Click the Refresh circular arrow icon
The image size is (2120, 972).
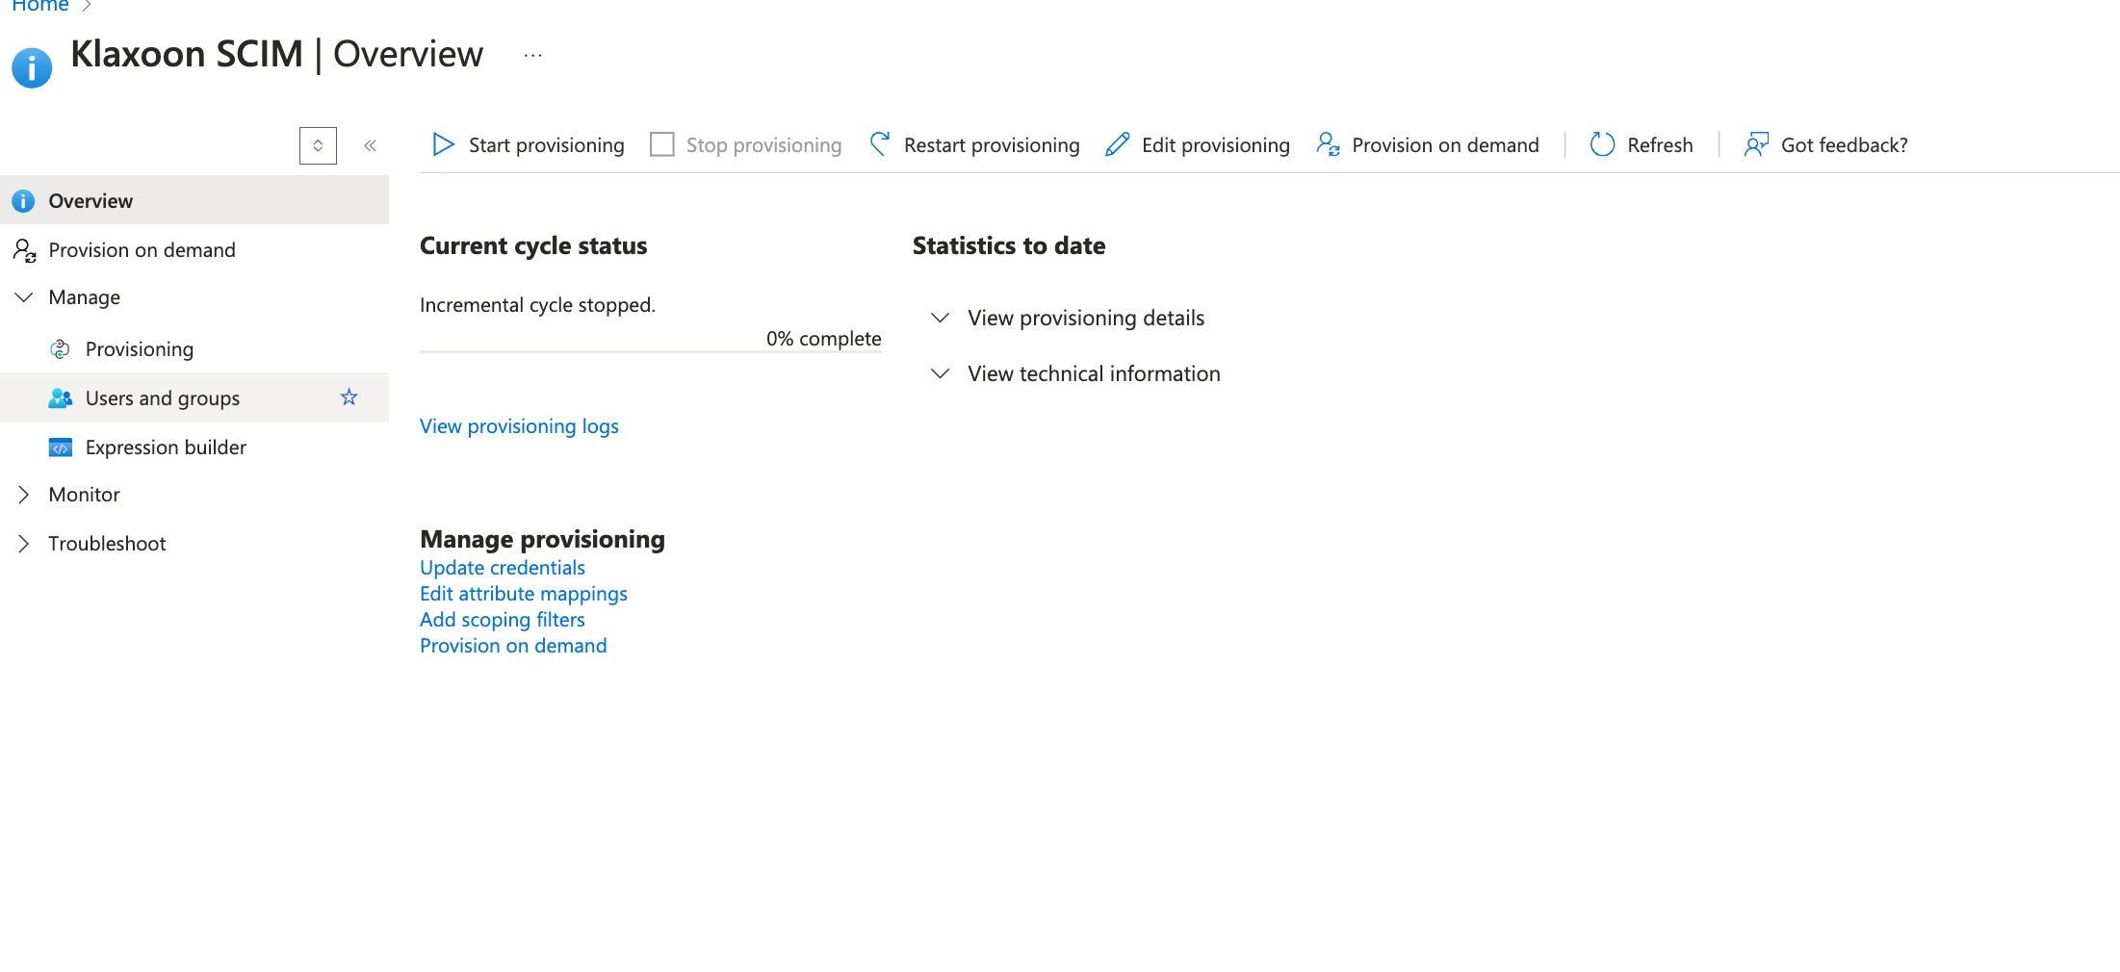(1602, 144)
